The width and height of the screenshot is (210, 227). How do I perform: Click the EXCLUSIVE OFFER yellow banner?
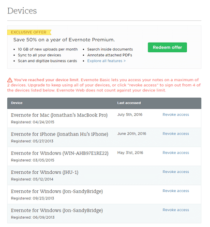[29, 32]
